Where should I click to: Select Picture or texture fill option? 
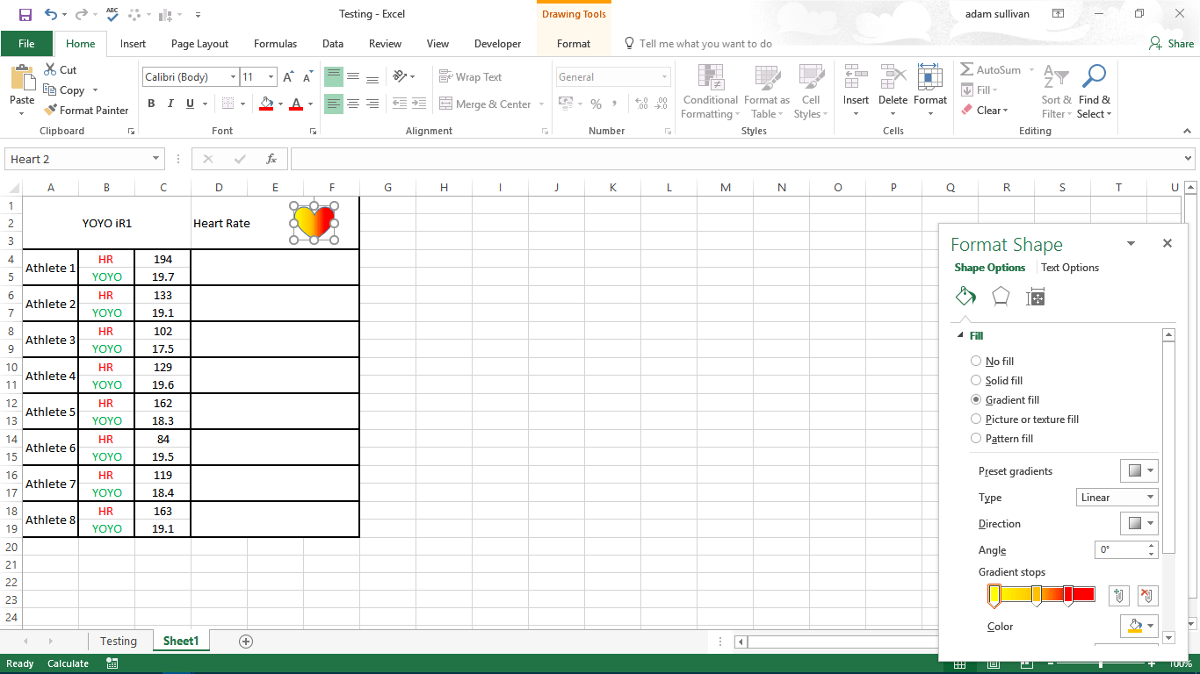tap(976, 419)
